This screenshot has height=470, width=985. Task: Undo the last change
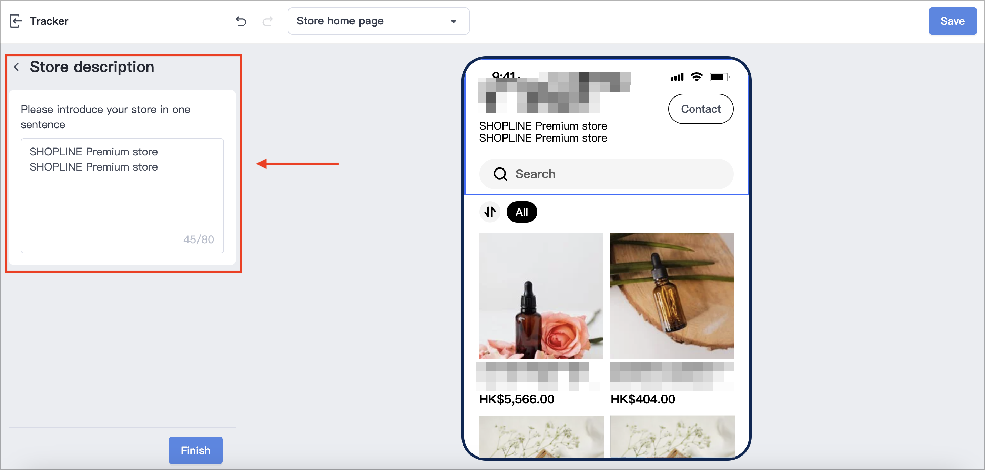point(241,21)
